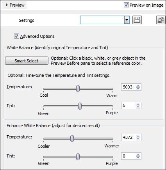Decrease the Enhance Temperature value with down arrow
Viewport: 166px width, 170px height.
[x=138, y=139]
